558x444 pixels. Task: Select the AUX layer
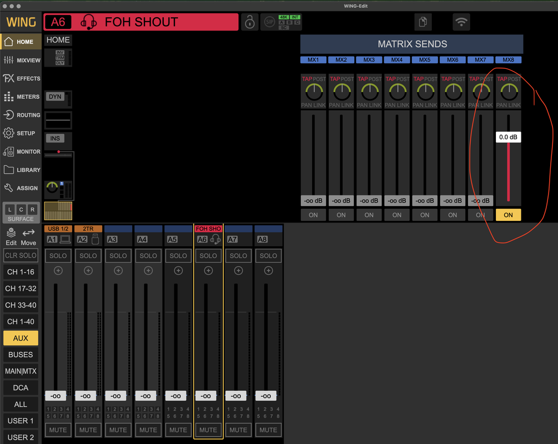click(21, 339)
